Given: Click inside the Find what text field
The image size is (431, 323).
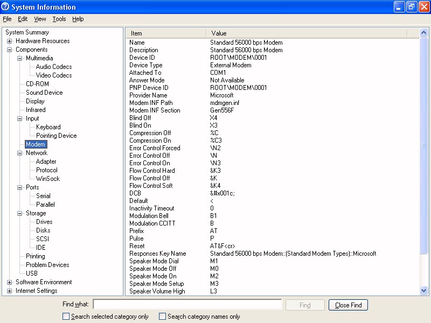Looking at the screenshot, I should click(187, 305).
